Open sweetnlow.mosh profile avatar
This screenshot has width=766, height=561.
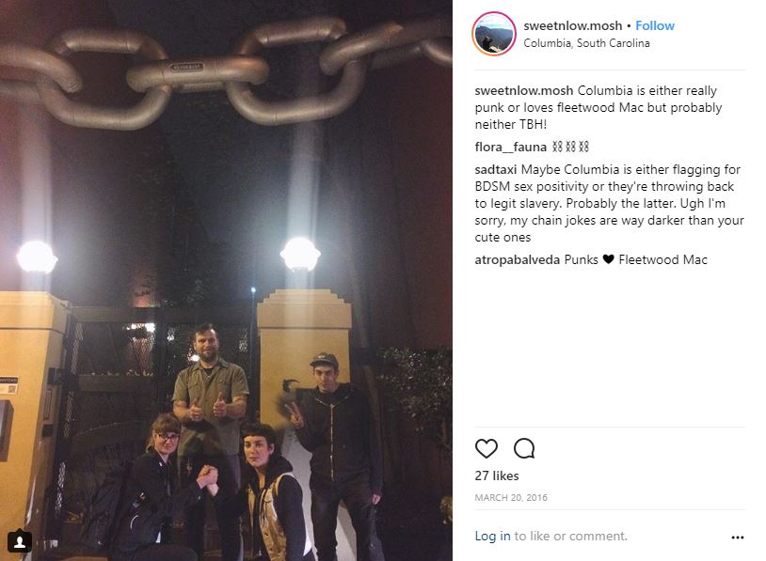pyautogui.click(x=493, y=34)
